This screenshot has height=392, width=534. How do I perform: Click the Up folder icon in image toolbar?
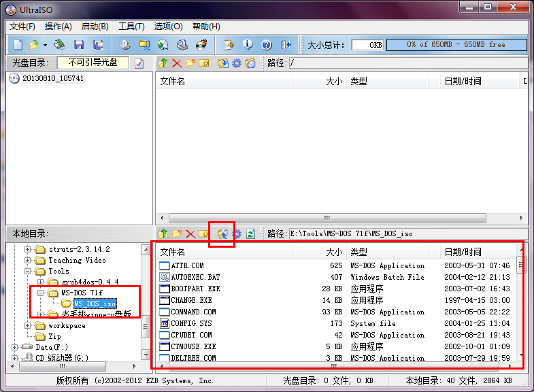pyautogui.click(x=163, y=63)
